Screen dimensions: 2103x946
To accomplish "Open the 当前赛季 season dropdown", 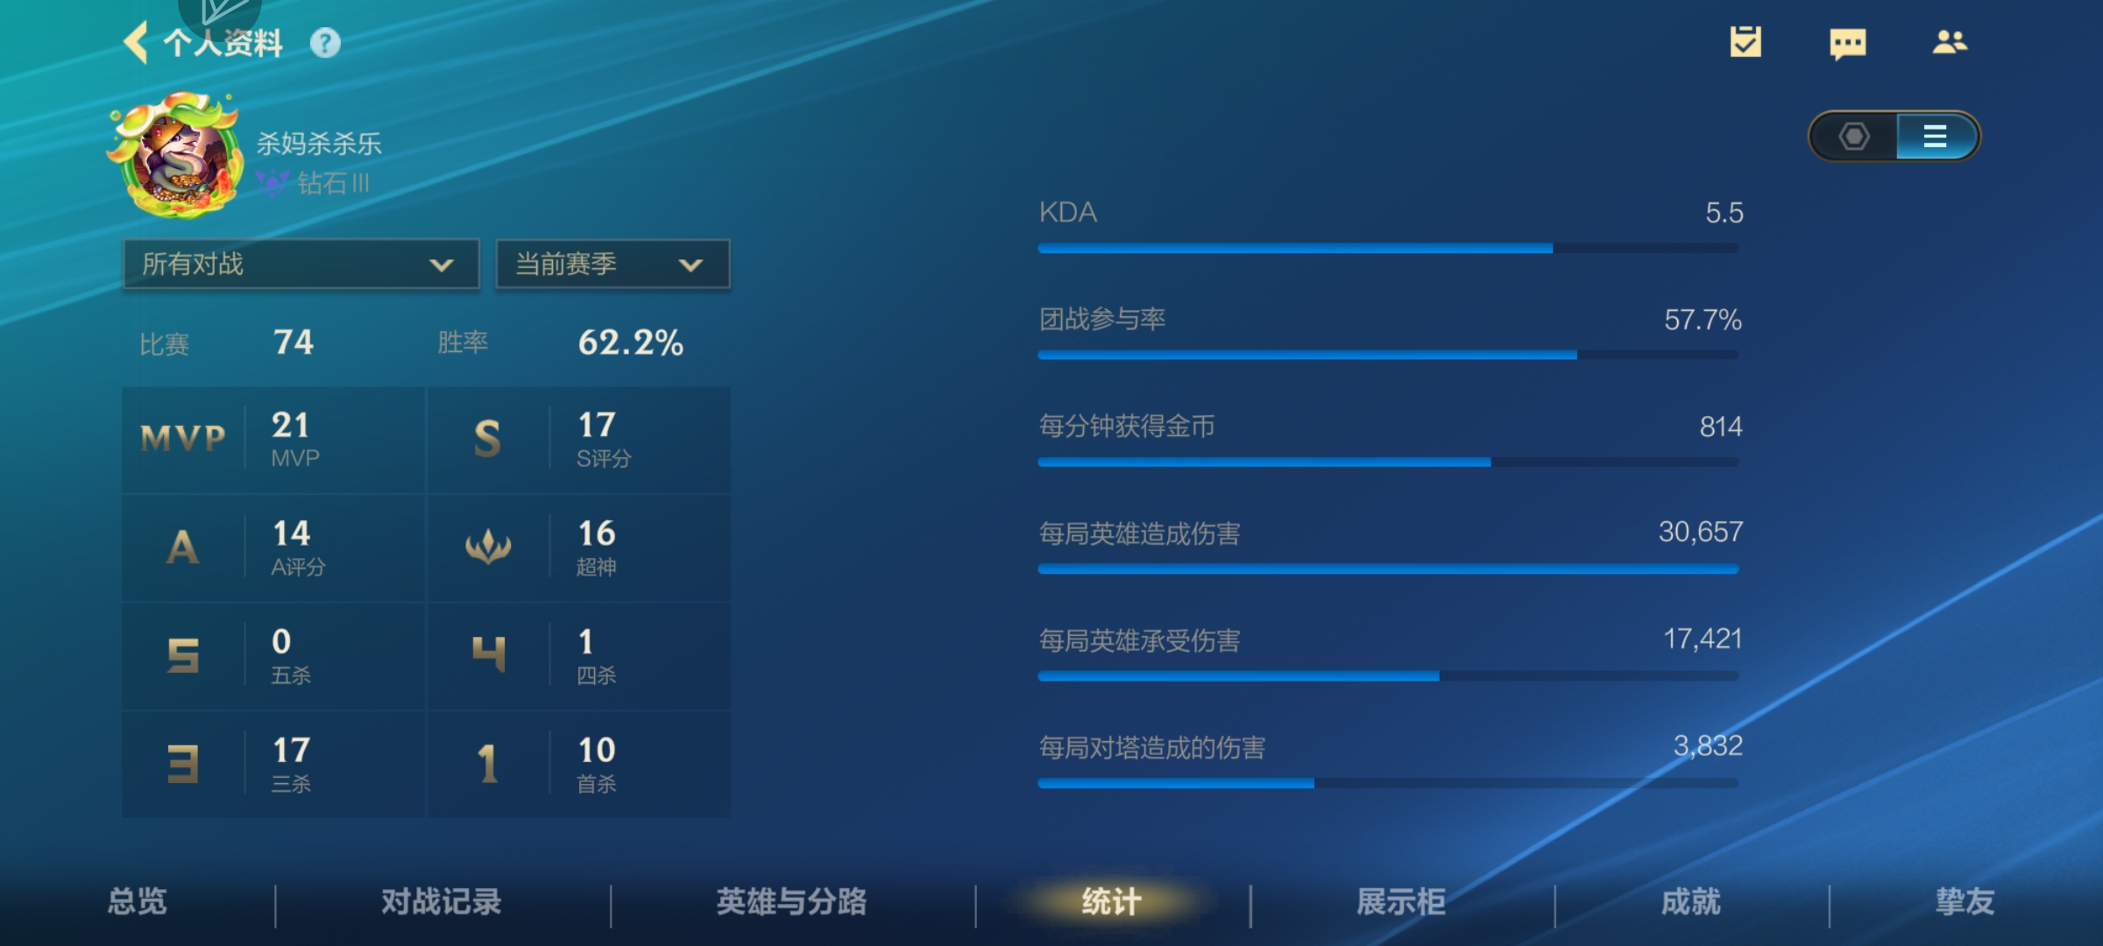I will (612, 264).
